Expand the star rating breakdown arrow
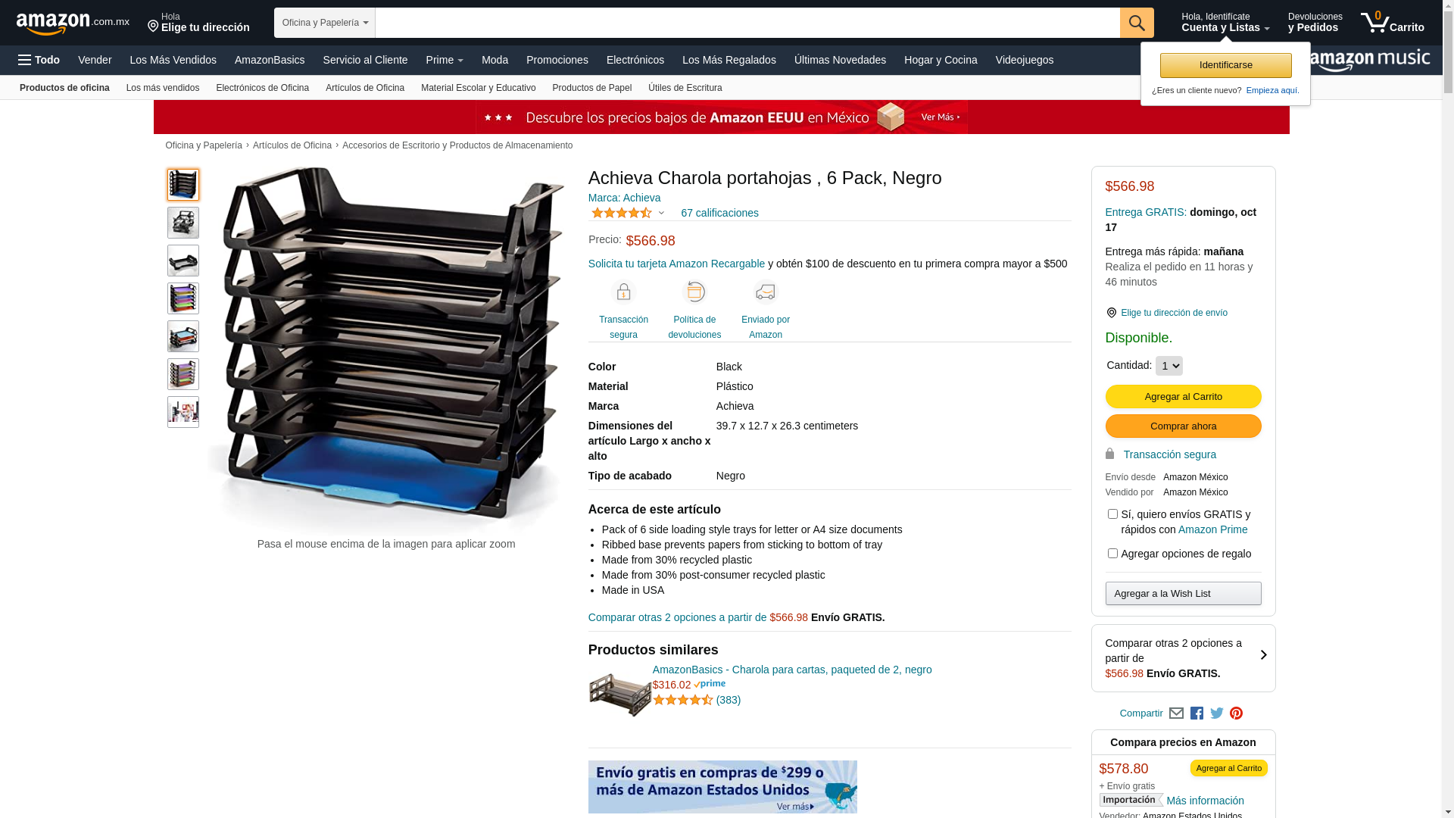The height and width of the screenshot is (818, 1454). 661,214
